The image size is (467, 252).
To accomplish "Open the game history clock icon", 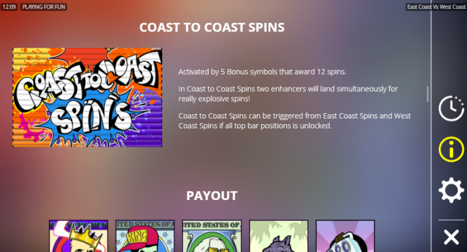I will tap(451, 108).
